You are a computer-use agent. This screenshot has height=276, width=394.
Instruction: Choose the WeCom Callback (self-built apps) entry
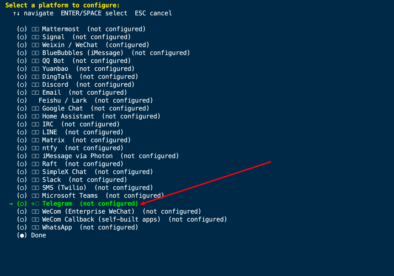point(122,219)
